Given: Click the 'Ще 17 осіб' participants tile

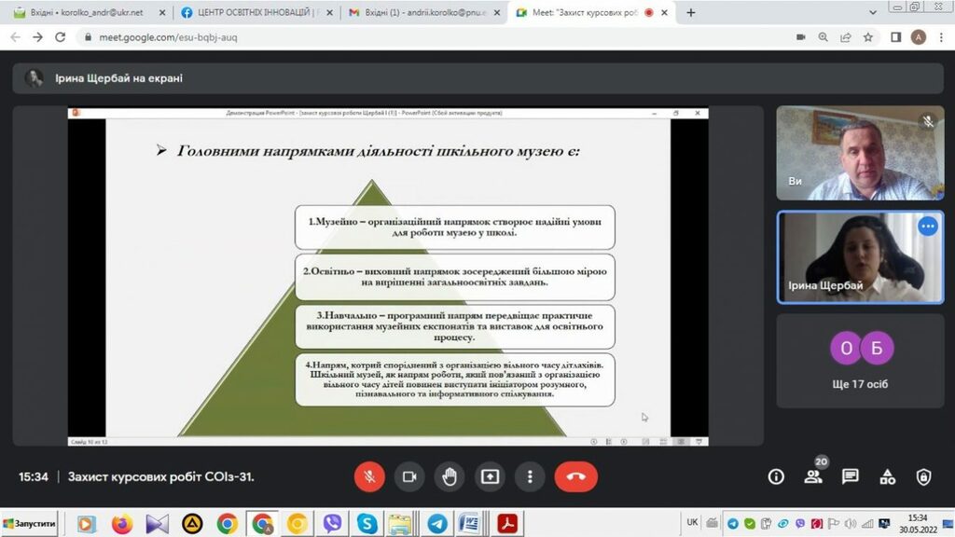Looking at the screenshot, I should [863, 359].
